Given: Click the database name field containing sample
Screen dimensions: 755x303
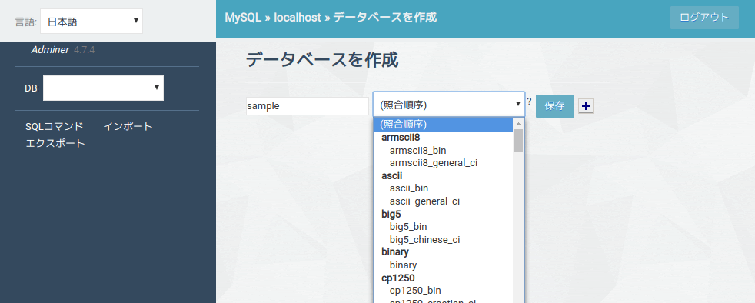Looking at the screenshot, I should pos(308,106).
